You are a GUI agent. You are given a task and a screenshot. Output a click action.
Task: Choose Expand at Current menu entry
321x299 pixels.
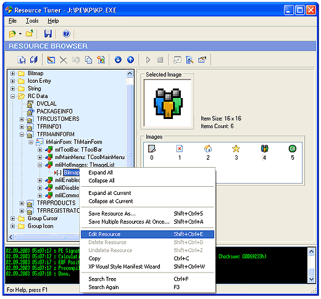tap(148, 193)
